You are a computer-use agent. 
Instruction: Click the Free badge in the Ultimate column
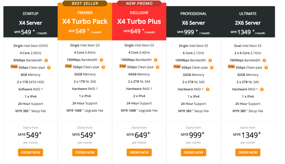(231, 67)
